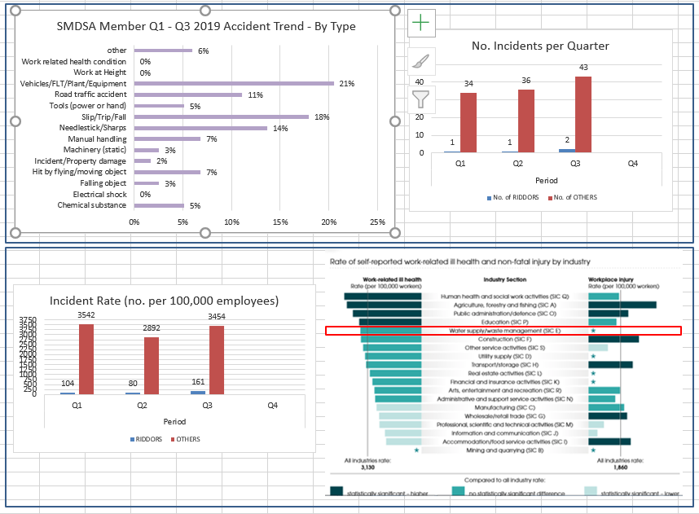Click bottom-right resize handle of Accident Trend chart
Image resolution: width=699 pixels, height=514 pixels.
(396, 233)
